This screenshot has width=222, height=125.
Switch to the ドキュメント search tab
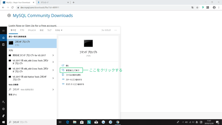point(32,30)
